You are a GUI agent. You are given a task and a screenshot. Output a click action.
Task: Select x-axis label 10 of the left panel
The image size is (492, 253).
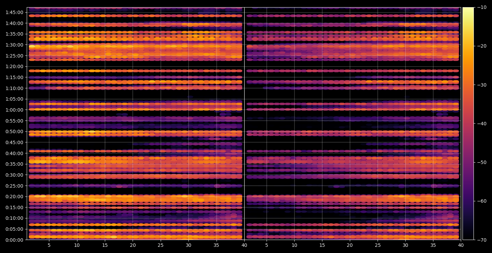77,245
